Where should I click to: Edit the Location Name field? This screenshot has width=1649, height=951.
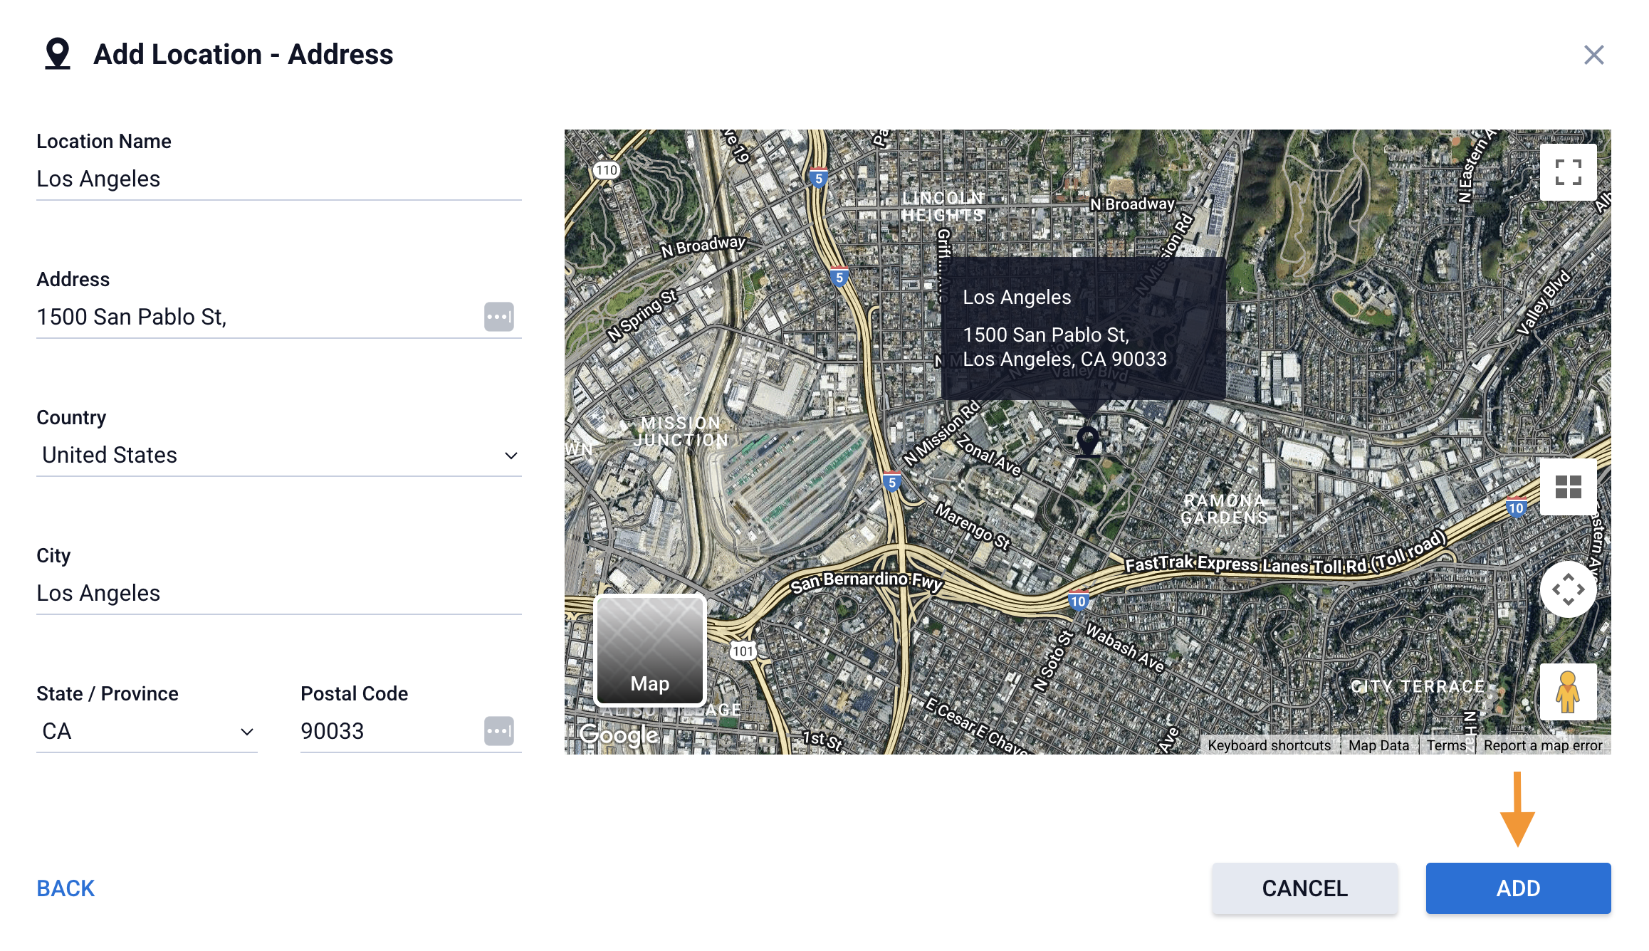click(x=278, y=179)
